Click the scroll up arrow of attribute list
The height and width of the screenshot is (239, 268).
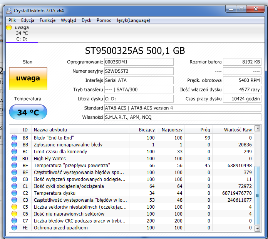[x=258, y=128]
